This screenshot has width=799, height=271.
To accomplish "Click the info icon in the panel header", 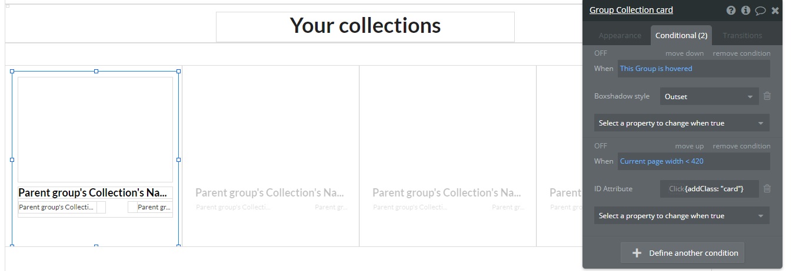I will (745, 11).
